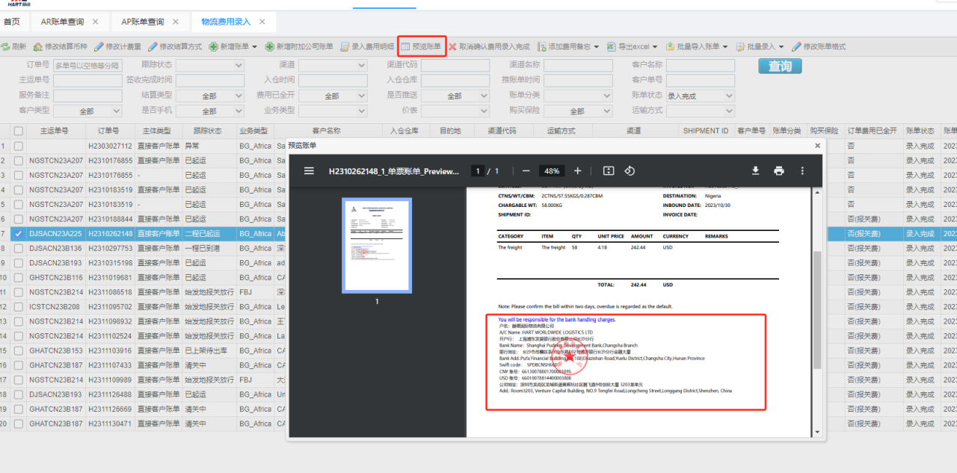Viewport: 957px width, 473px height.
Task: Expand the 导出excel dropdown arrow
Action: click(x=655, y=46)
